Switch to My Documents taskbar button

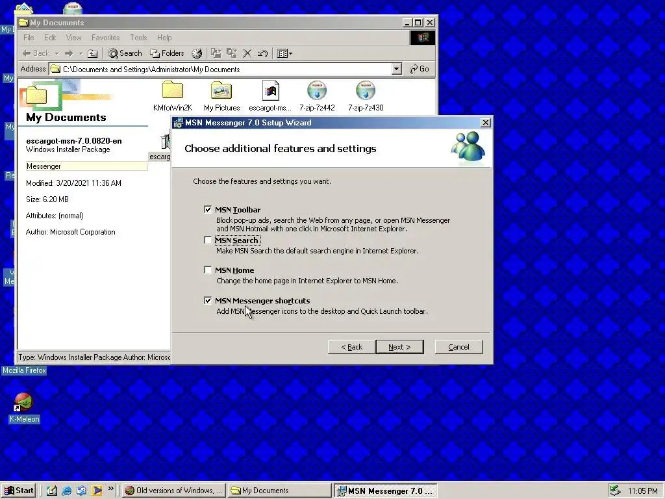click(x=279, y=491)
